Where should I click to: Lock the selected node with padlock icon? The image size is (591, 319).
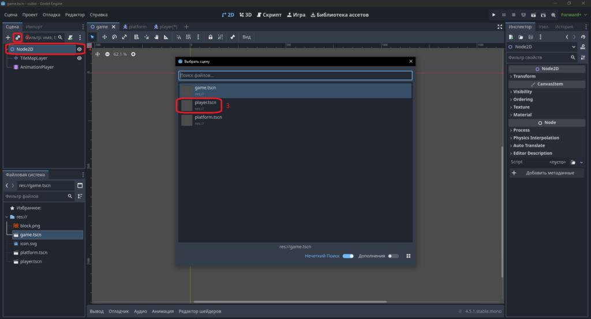point(210,37)
